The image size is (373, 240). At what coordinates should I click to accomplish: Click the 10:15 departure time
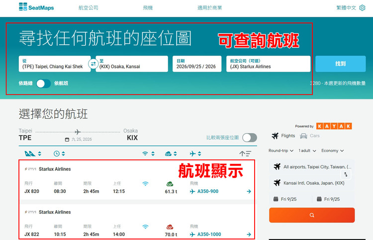60,235
